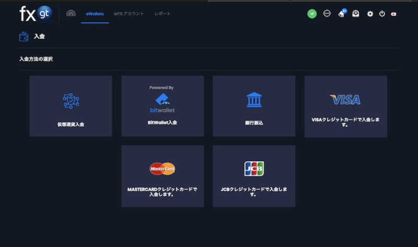Open the chat bubble icon

click(x=327, y=14)
